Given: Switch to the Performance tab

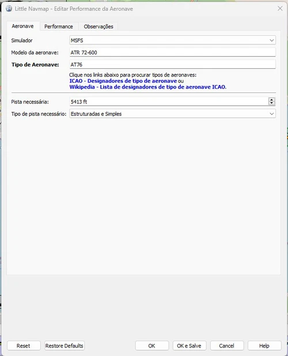Looking at the screenshot, I should (x=59, y=27).
